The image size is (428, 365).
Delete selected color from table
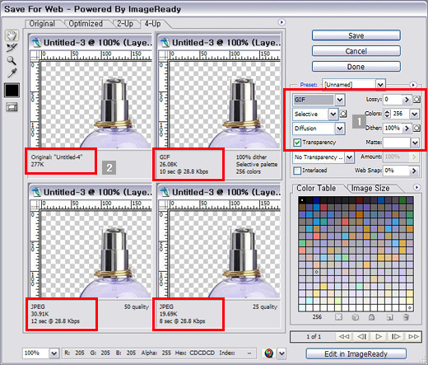click(406, 317)
